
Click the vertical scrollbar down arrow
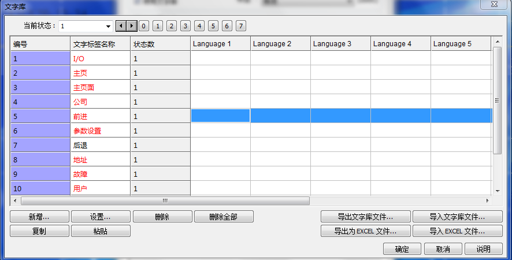coord(497,190)
